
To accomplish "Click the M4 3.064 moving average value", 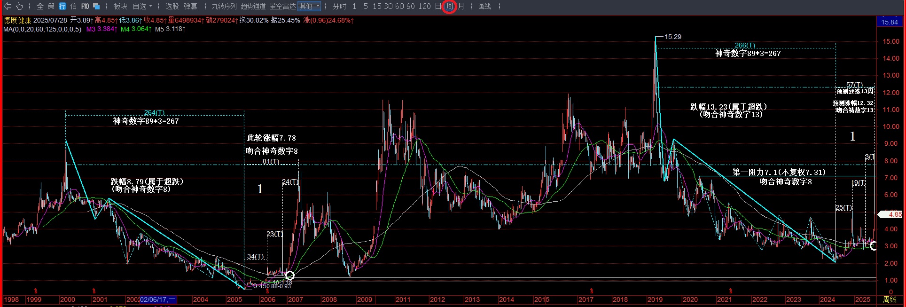I will [136, 29].
